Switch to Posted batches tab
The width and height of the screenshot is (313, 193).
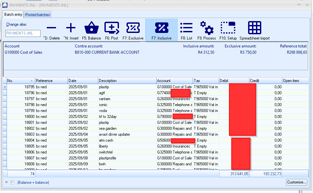coord(38,15)
